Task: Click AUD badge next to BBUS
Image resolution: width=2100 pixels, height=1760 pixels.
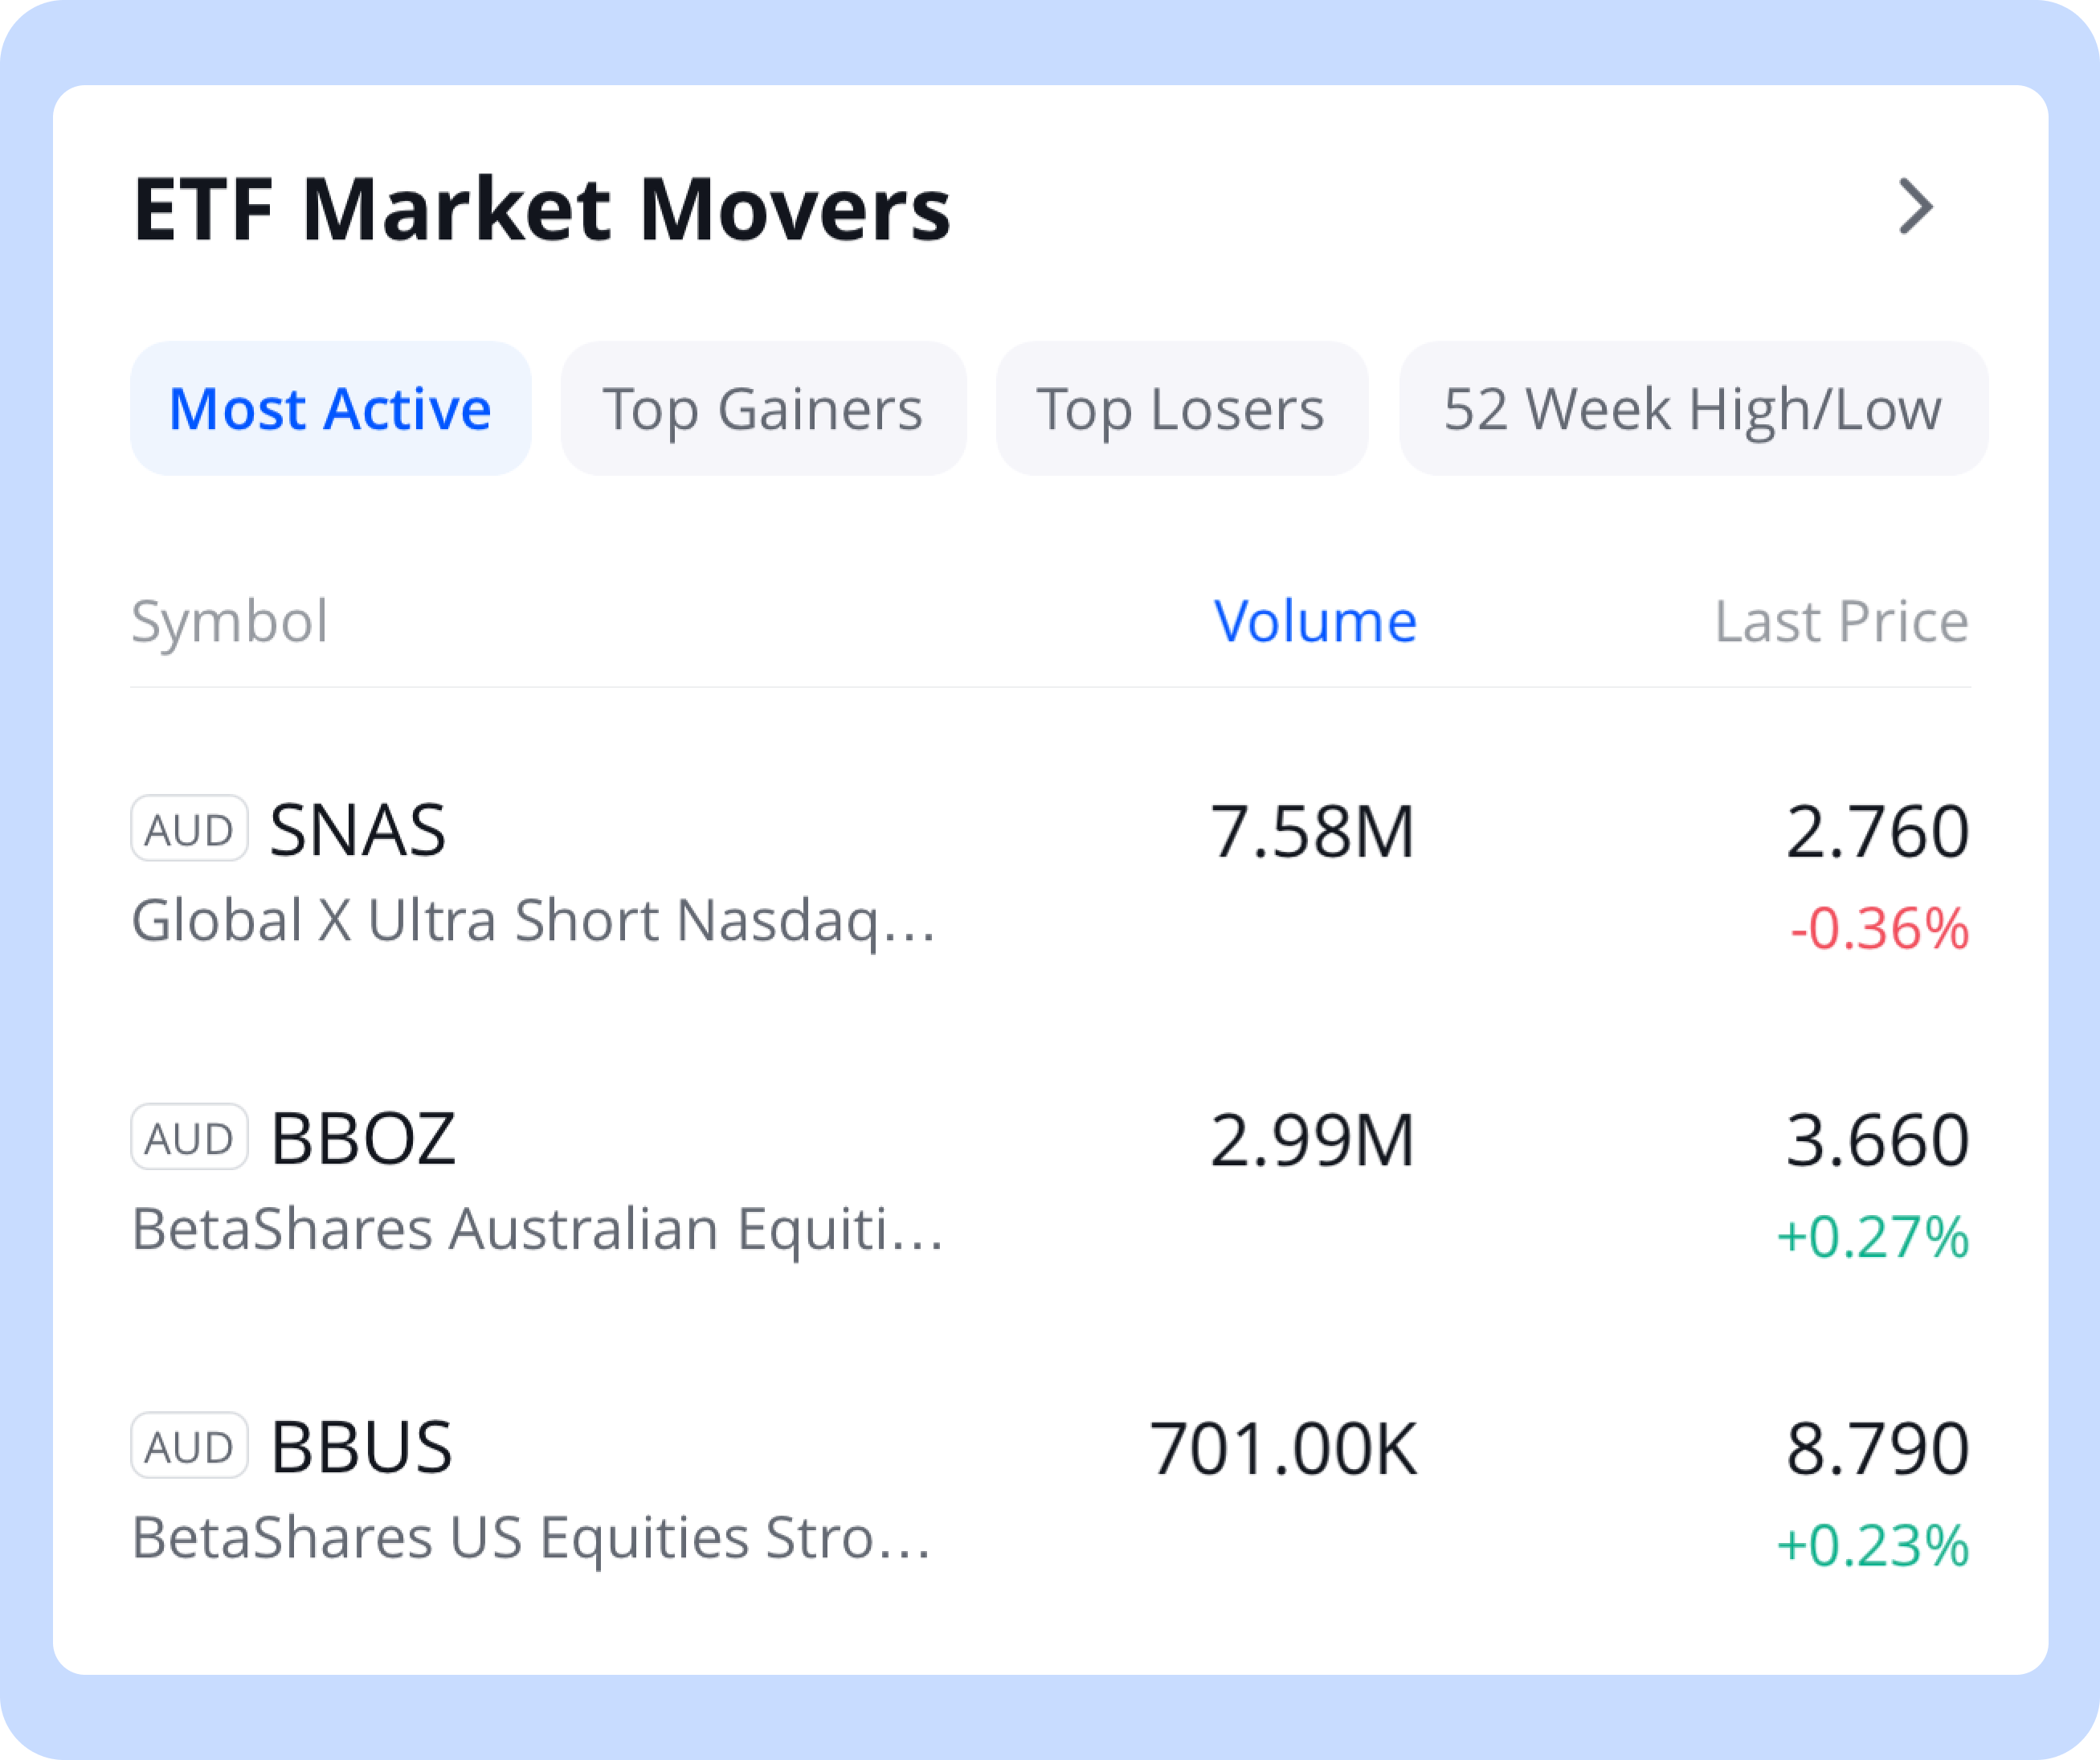Action: (x=189, y=1445)
